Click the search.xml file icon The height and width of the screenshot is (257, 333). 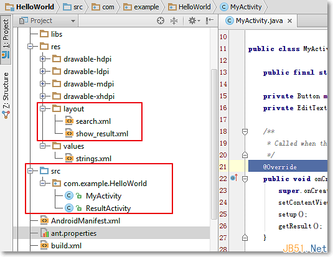(x=69, y=121)
